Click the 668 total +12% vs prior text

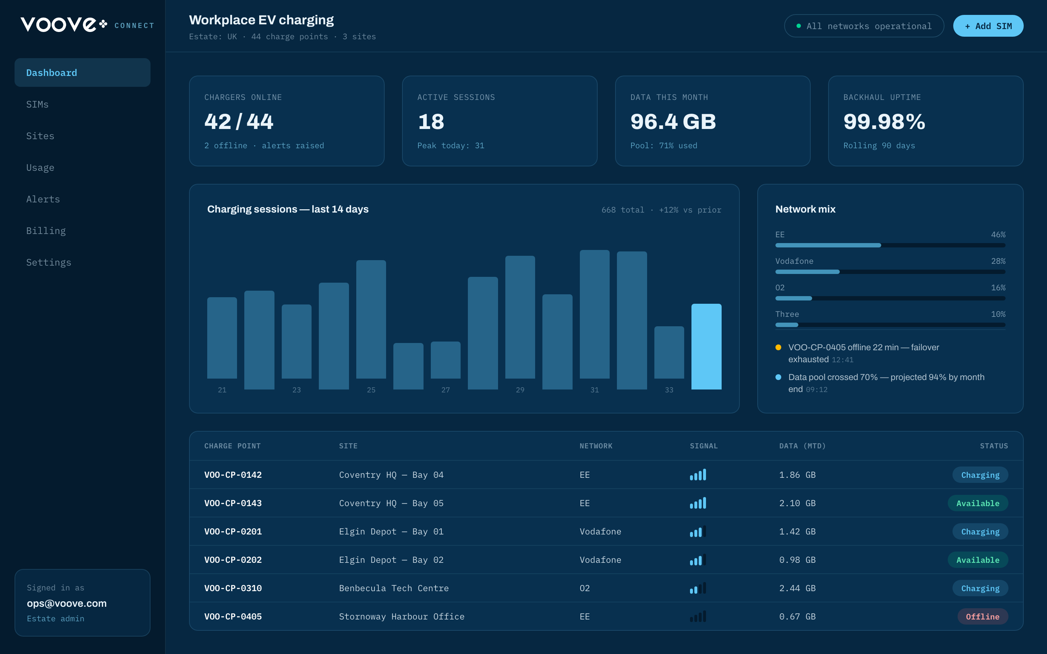click(661, 210)
